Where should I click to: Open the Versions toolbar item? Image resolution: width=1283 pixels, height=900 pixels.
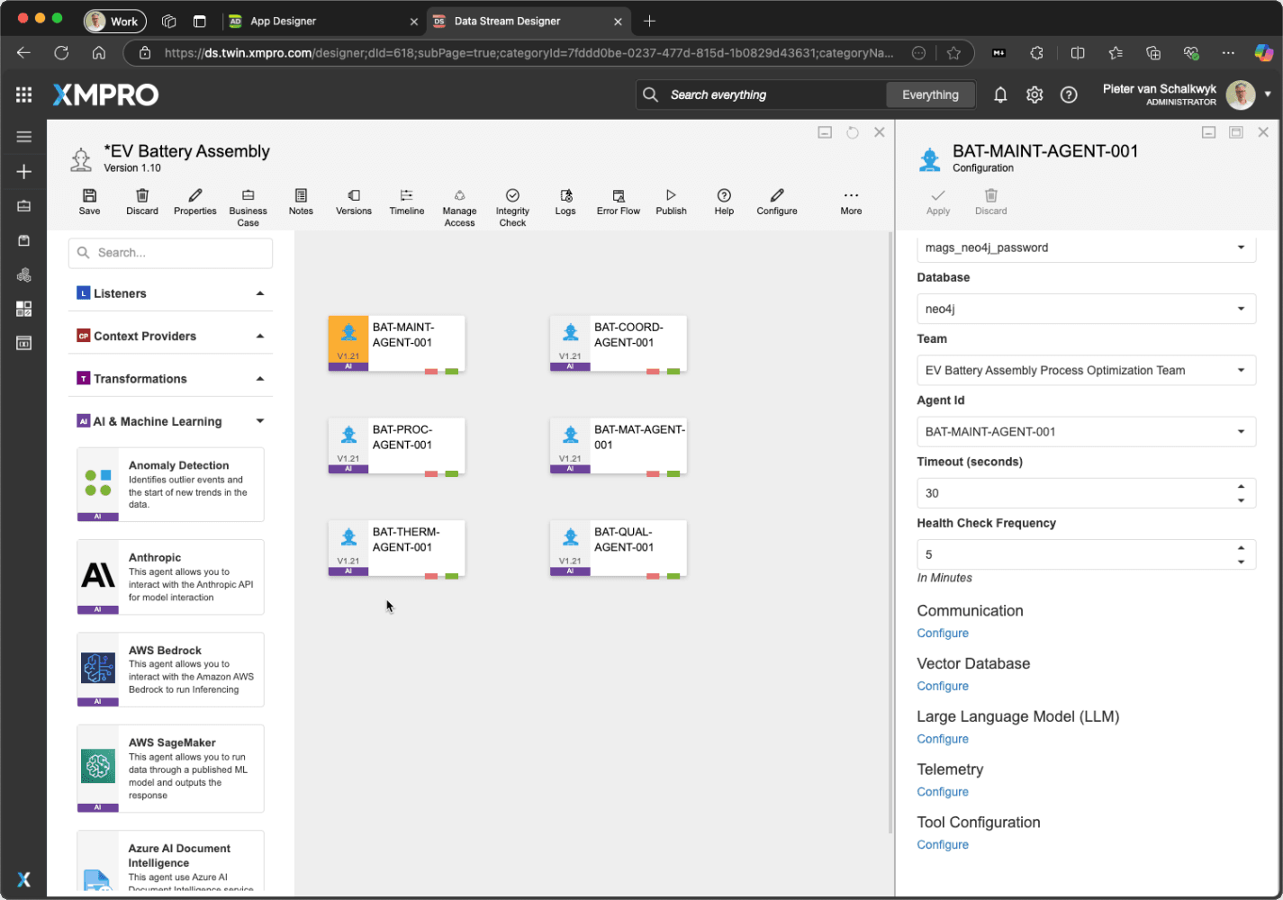353,202
